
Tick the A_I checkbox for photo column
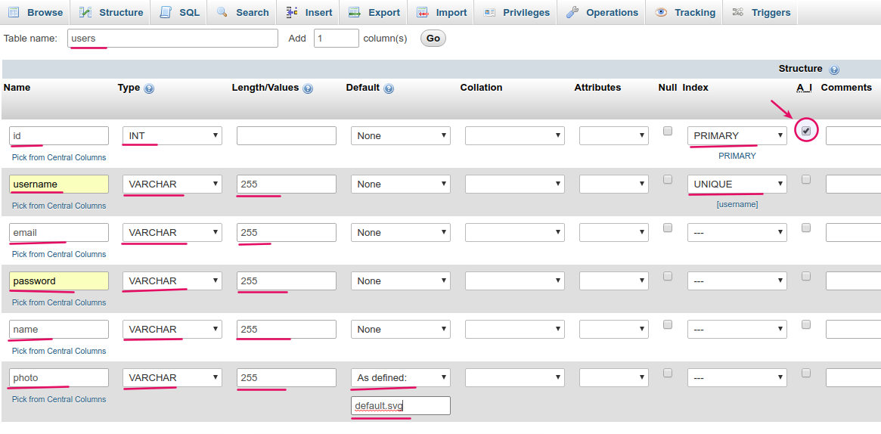tap(806, 373)
